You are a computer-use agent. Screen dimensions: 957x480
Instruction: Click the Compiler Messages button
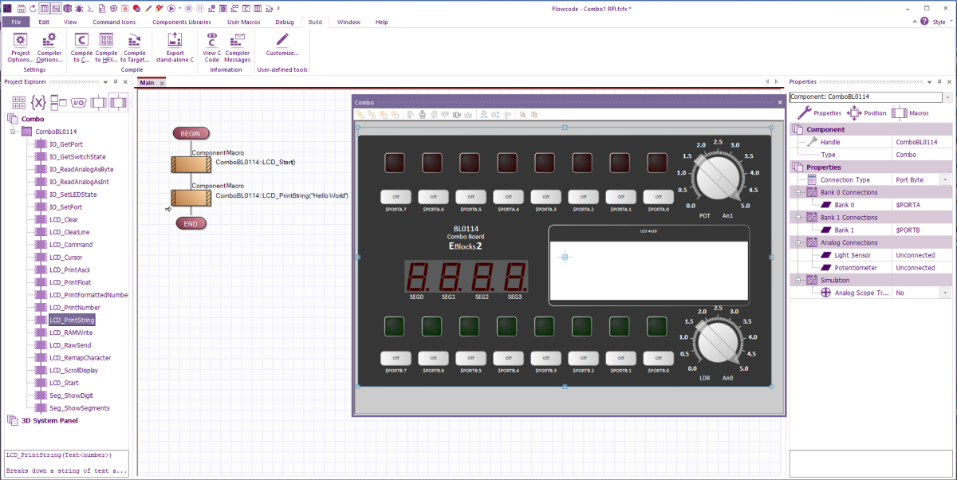(x=237, y=46)
